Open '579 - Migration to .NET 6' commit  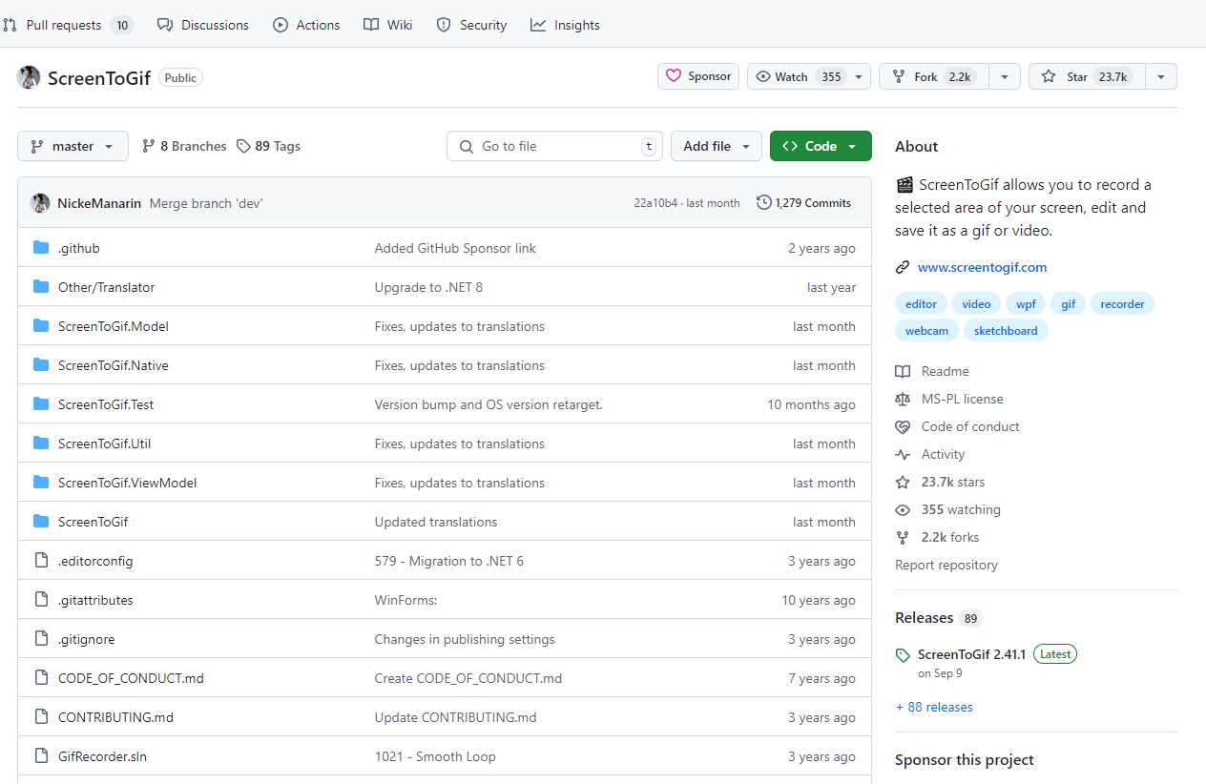449,561
